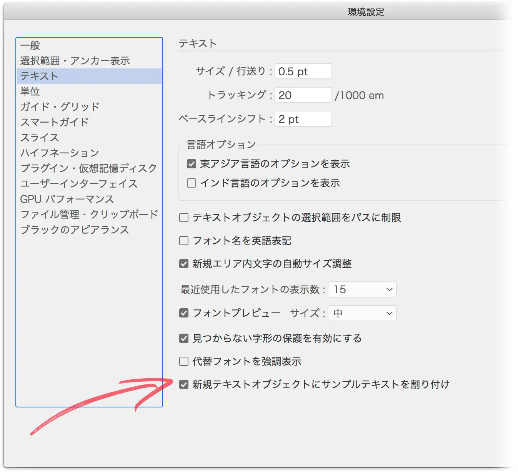The height and width of the screenshot is (472, 518).
Task: Disable 新規エリア内文字の自動サイズ調整
Action: (183, 264)
